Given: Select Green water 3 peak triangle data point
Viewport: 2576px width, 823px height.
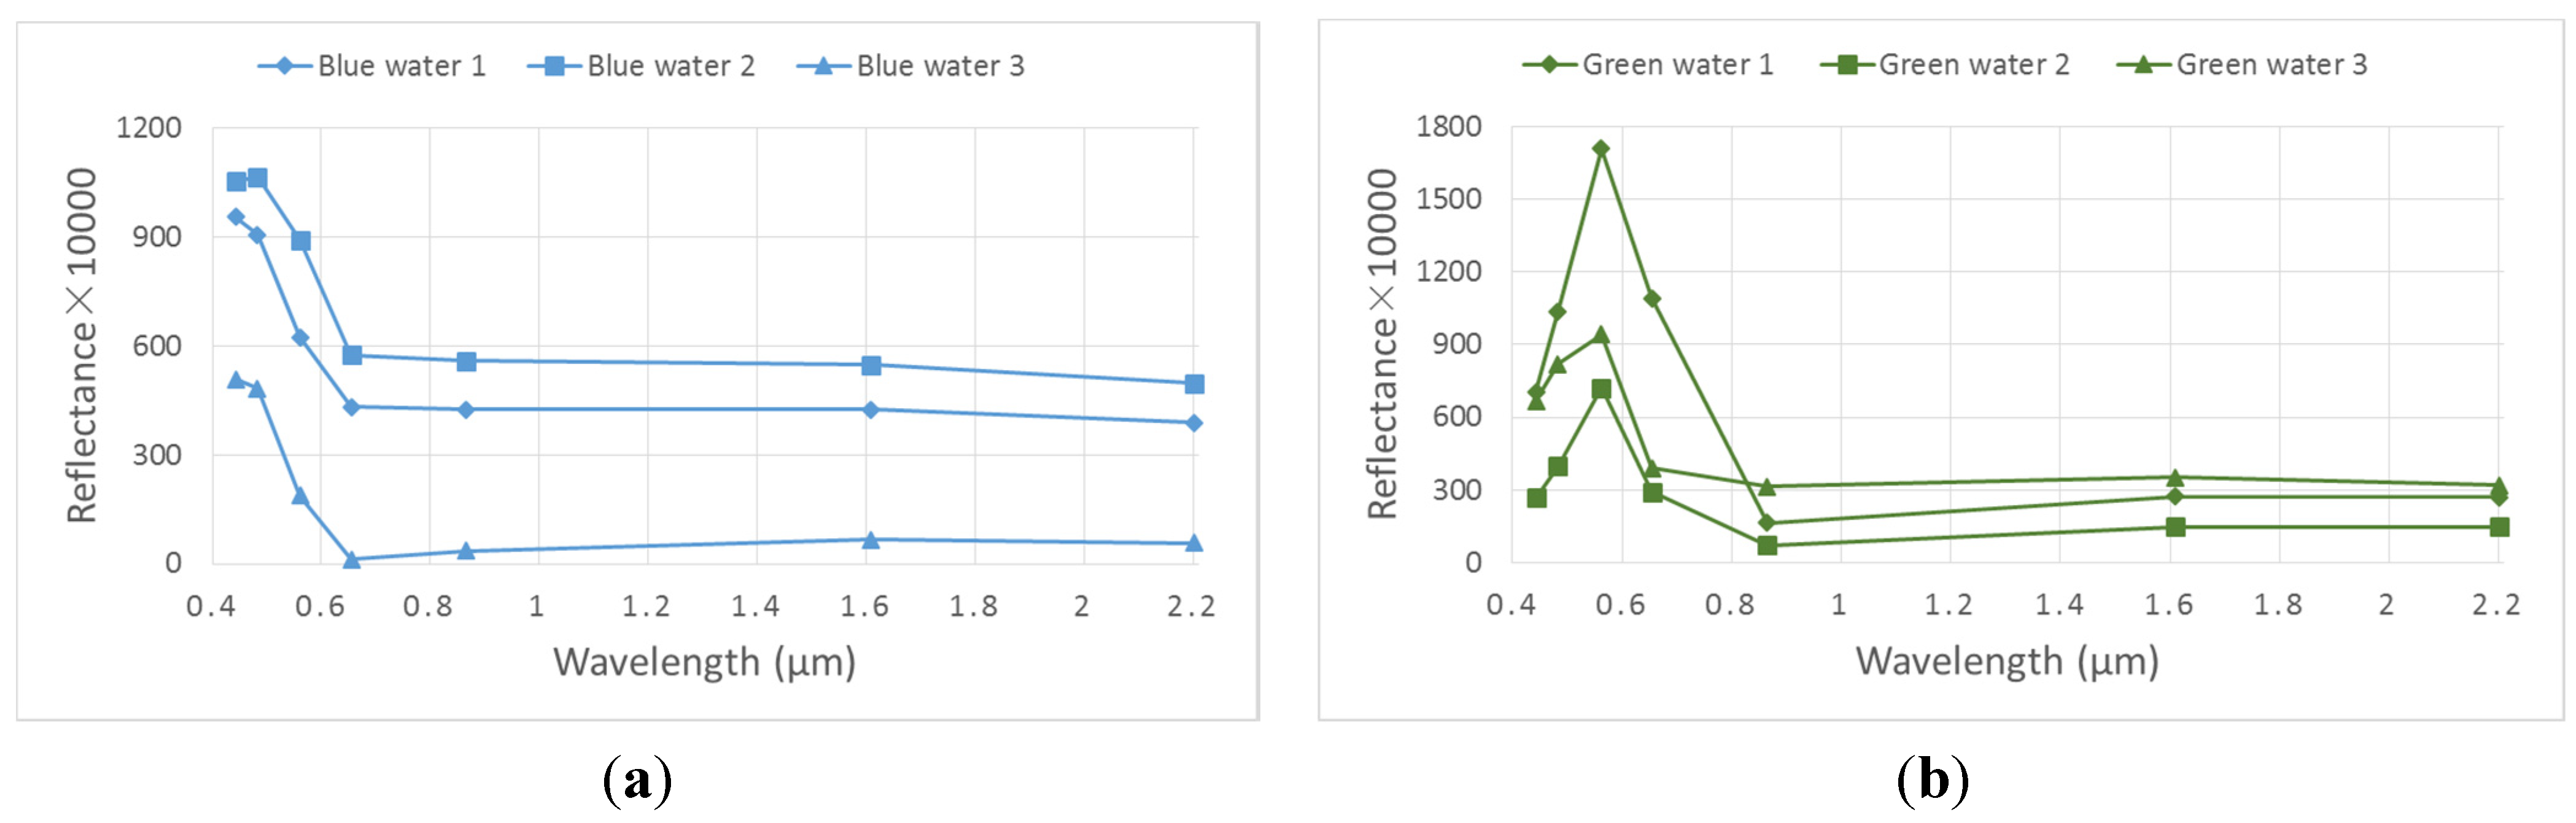Looking at the screenshot, I should (1601, 335).
